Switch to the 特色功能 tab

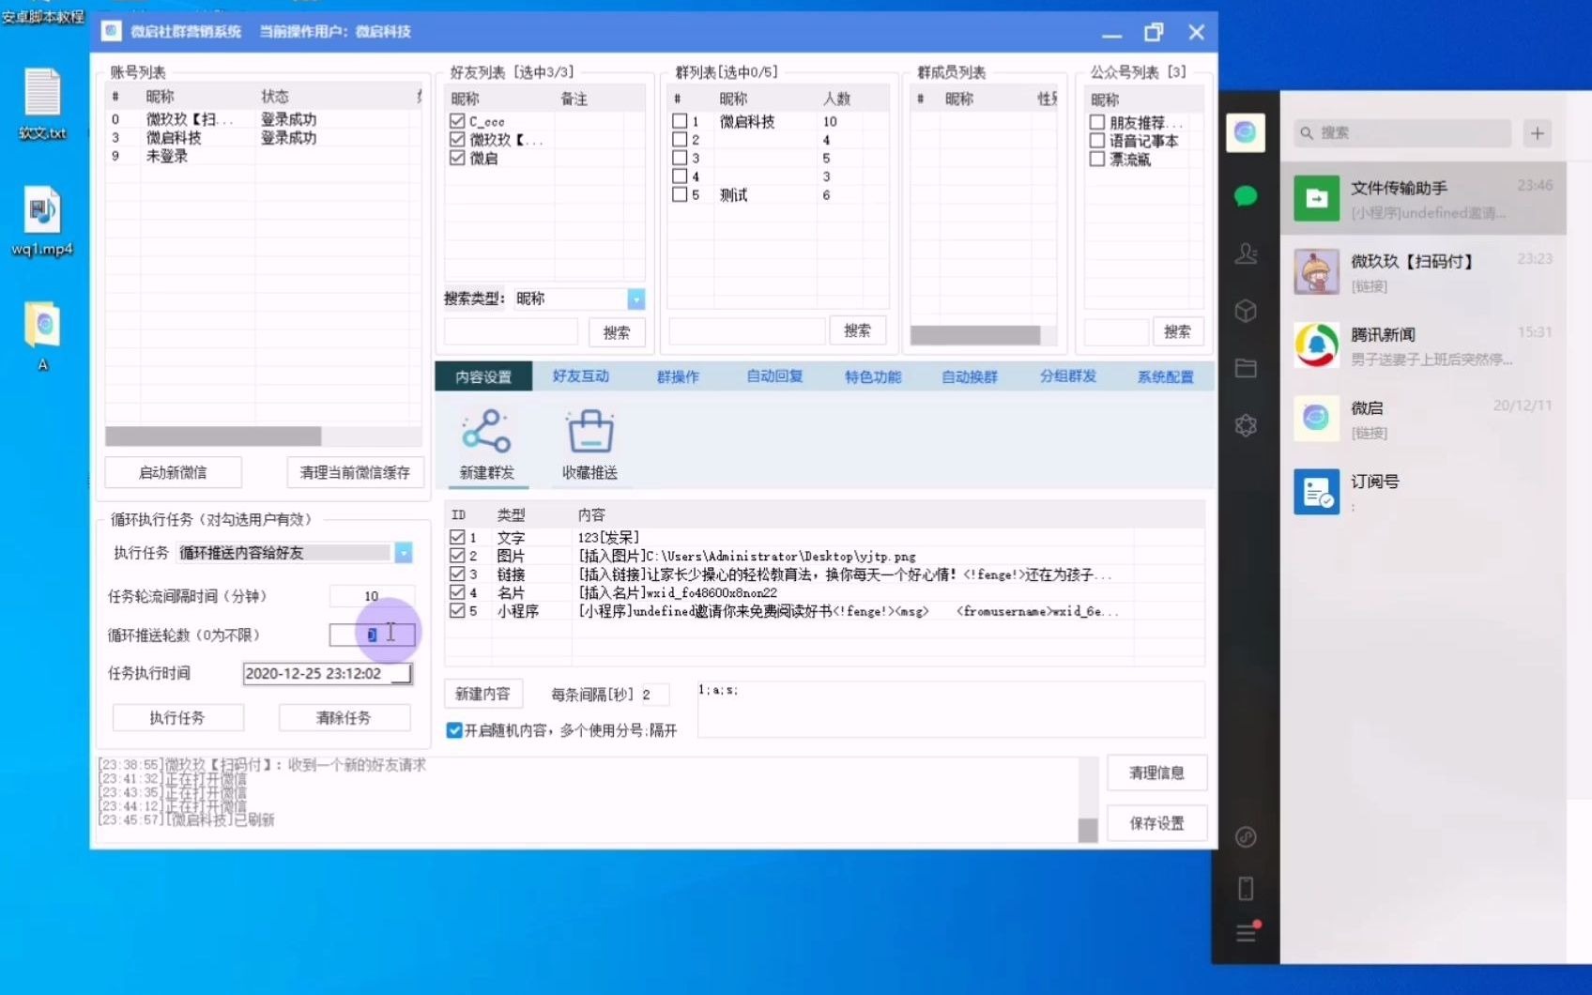pos(873,376)
